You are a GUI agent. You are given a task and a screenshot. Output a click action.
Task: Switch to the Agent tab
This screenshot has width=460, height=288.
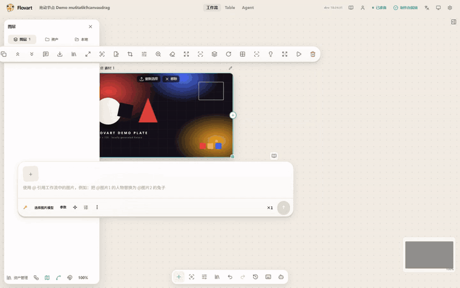(x=248, y=8)
